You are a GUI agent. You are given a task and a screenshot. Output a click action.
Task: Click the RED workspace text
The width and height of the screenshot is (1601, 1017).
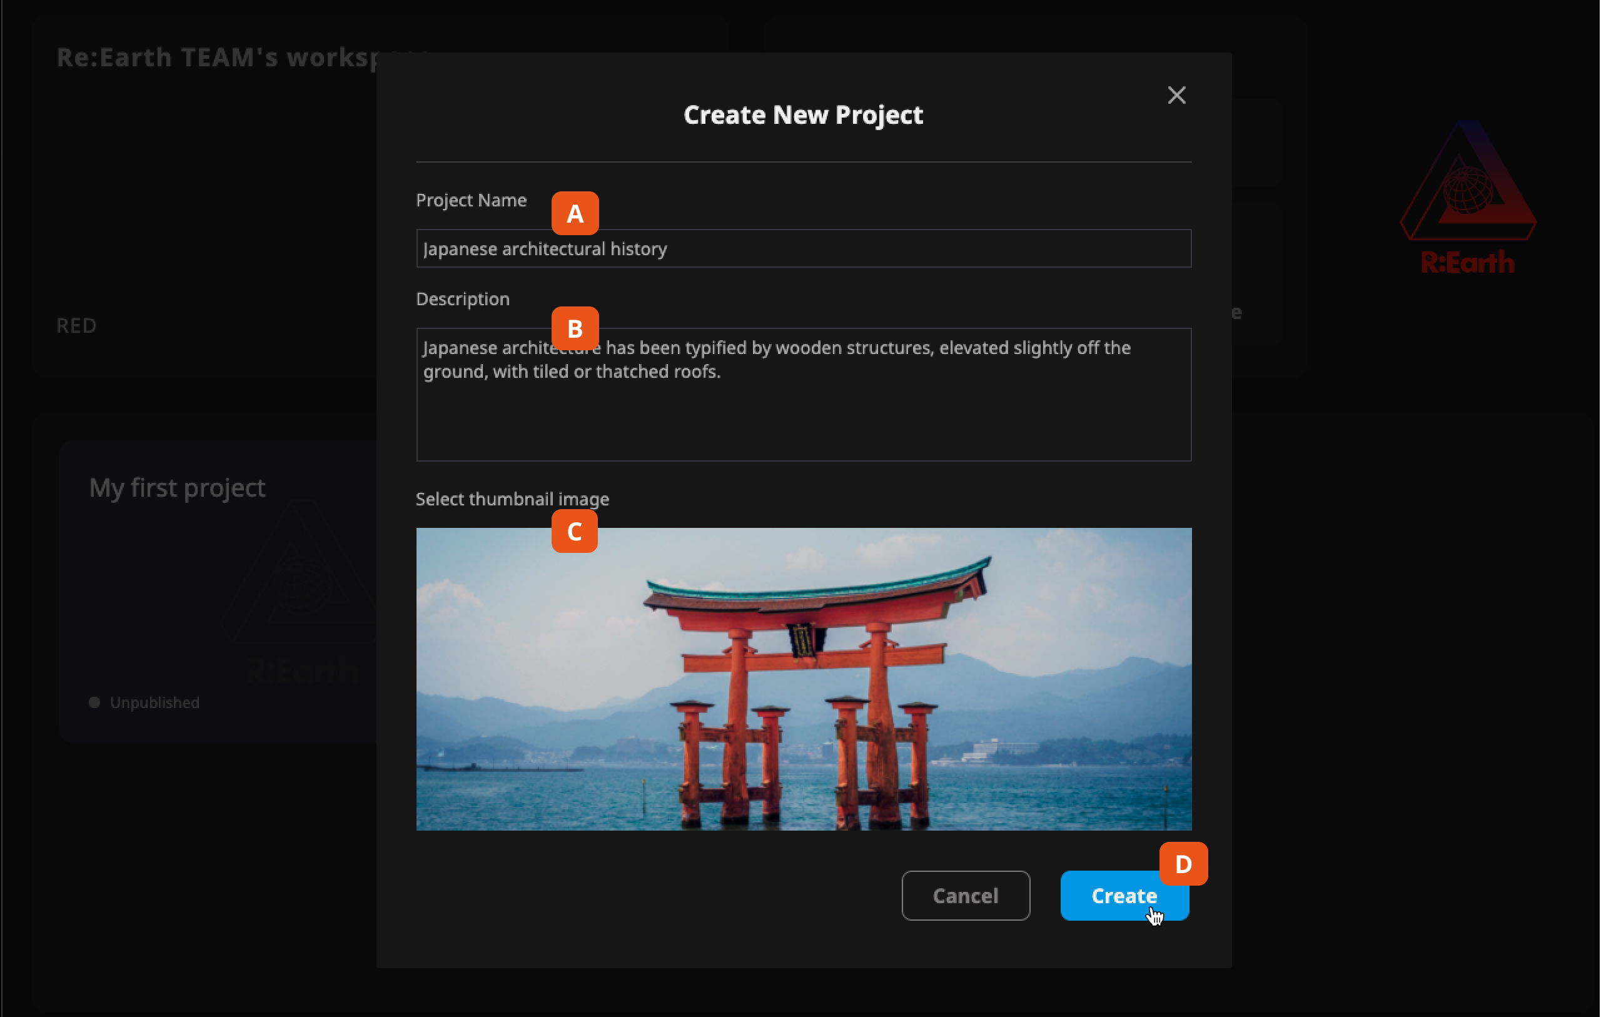[x=76, y=325]
